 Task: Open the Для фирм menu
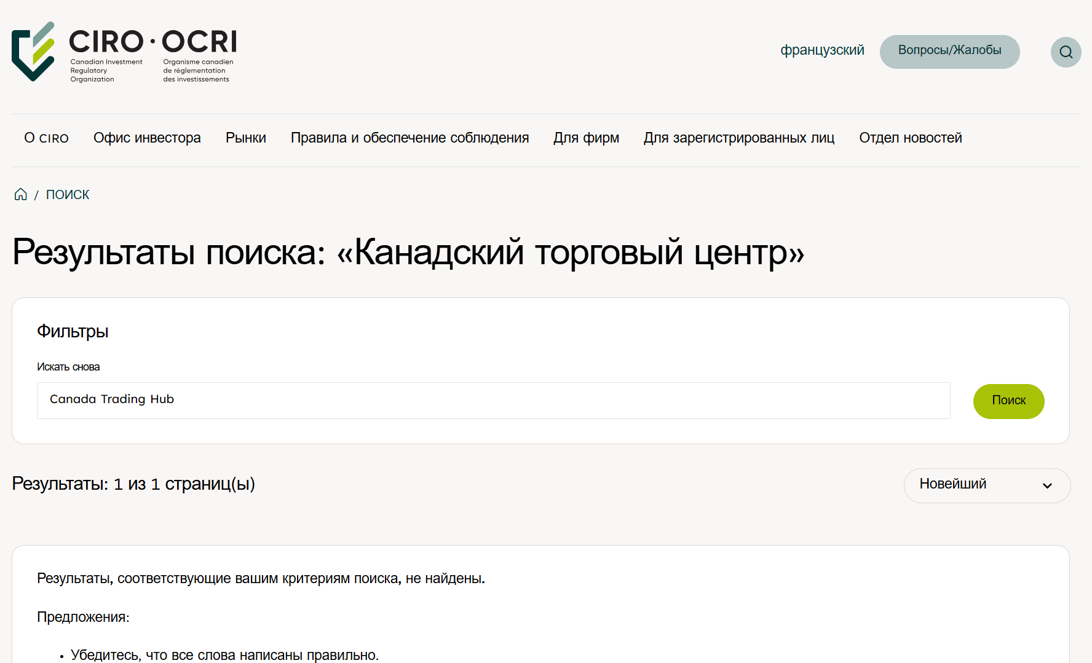[x=586, y=138]
